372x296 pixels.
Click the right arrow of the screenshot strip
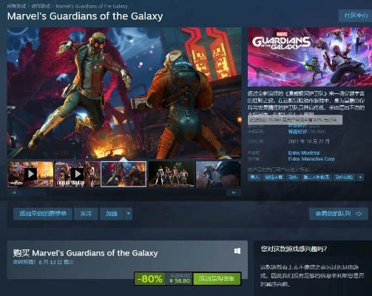click(x=234, y=192)
